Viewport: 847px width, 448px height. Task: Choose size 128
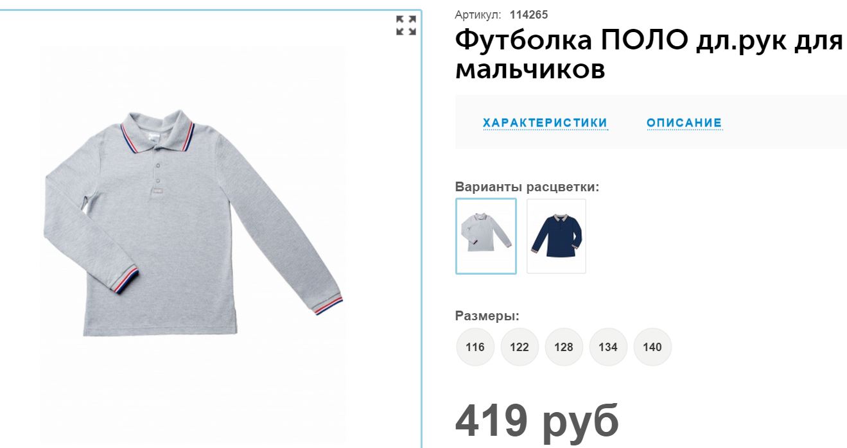pos(564,347)
